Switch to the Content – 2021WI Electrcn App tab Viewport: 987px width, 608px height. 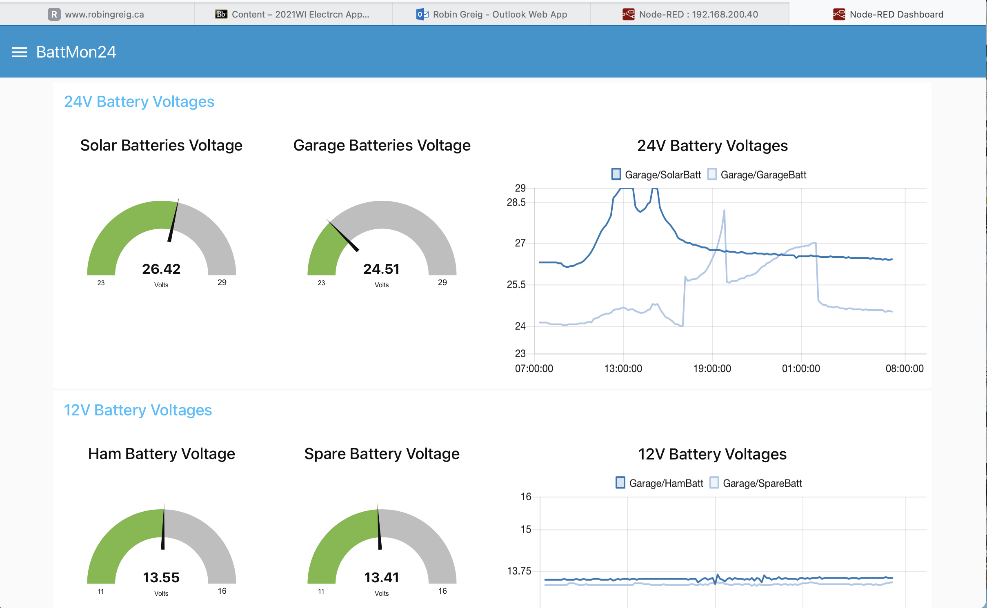click(x=293, y=14)
